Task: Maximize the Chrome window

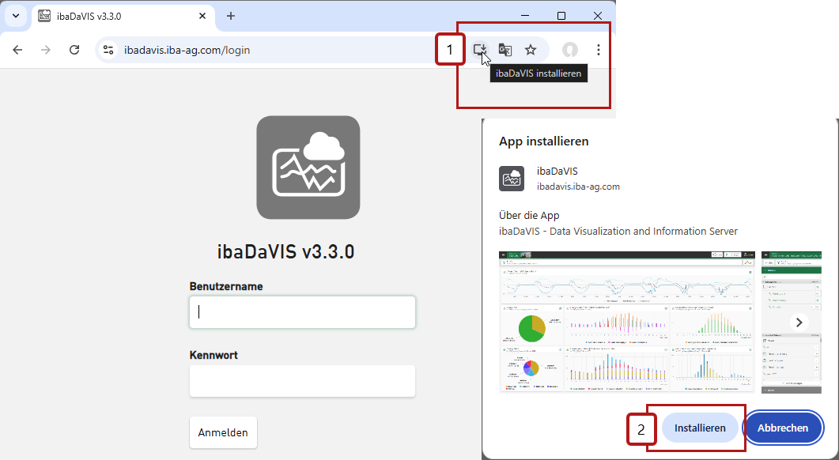Action: (561, 16)
